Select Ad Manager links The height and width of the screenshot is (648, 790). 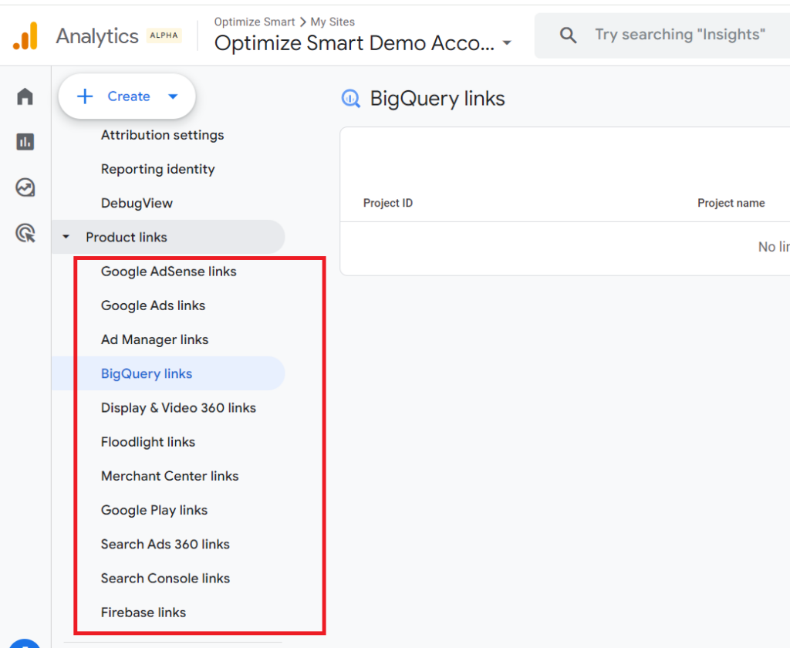pyautogui.click(x=154, y=339)
